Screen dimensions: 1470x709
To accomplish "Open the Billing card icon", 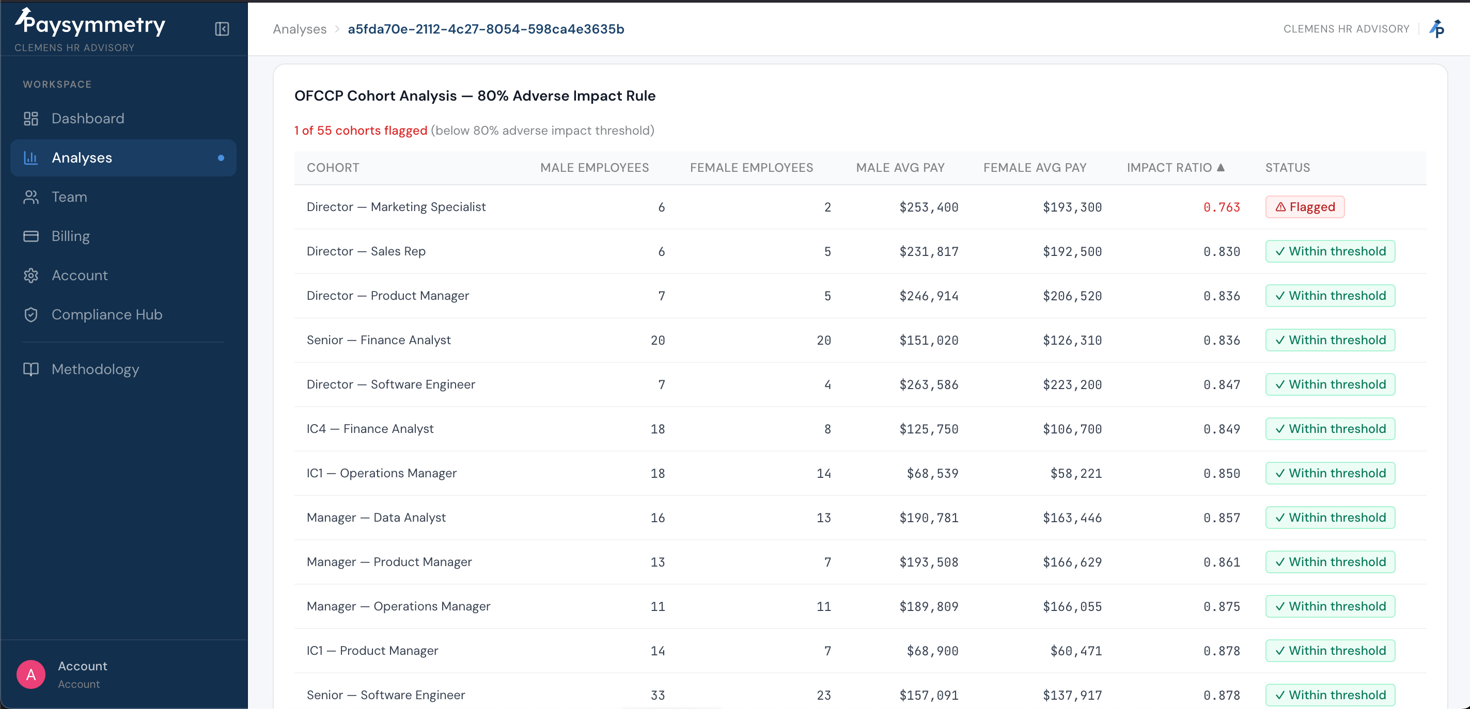I will coord(31,236).
